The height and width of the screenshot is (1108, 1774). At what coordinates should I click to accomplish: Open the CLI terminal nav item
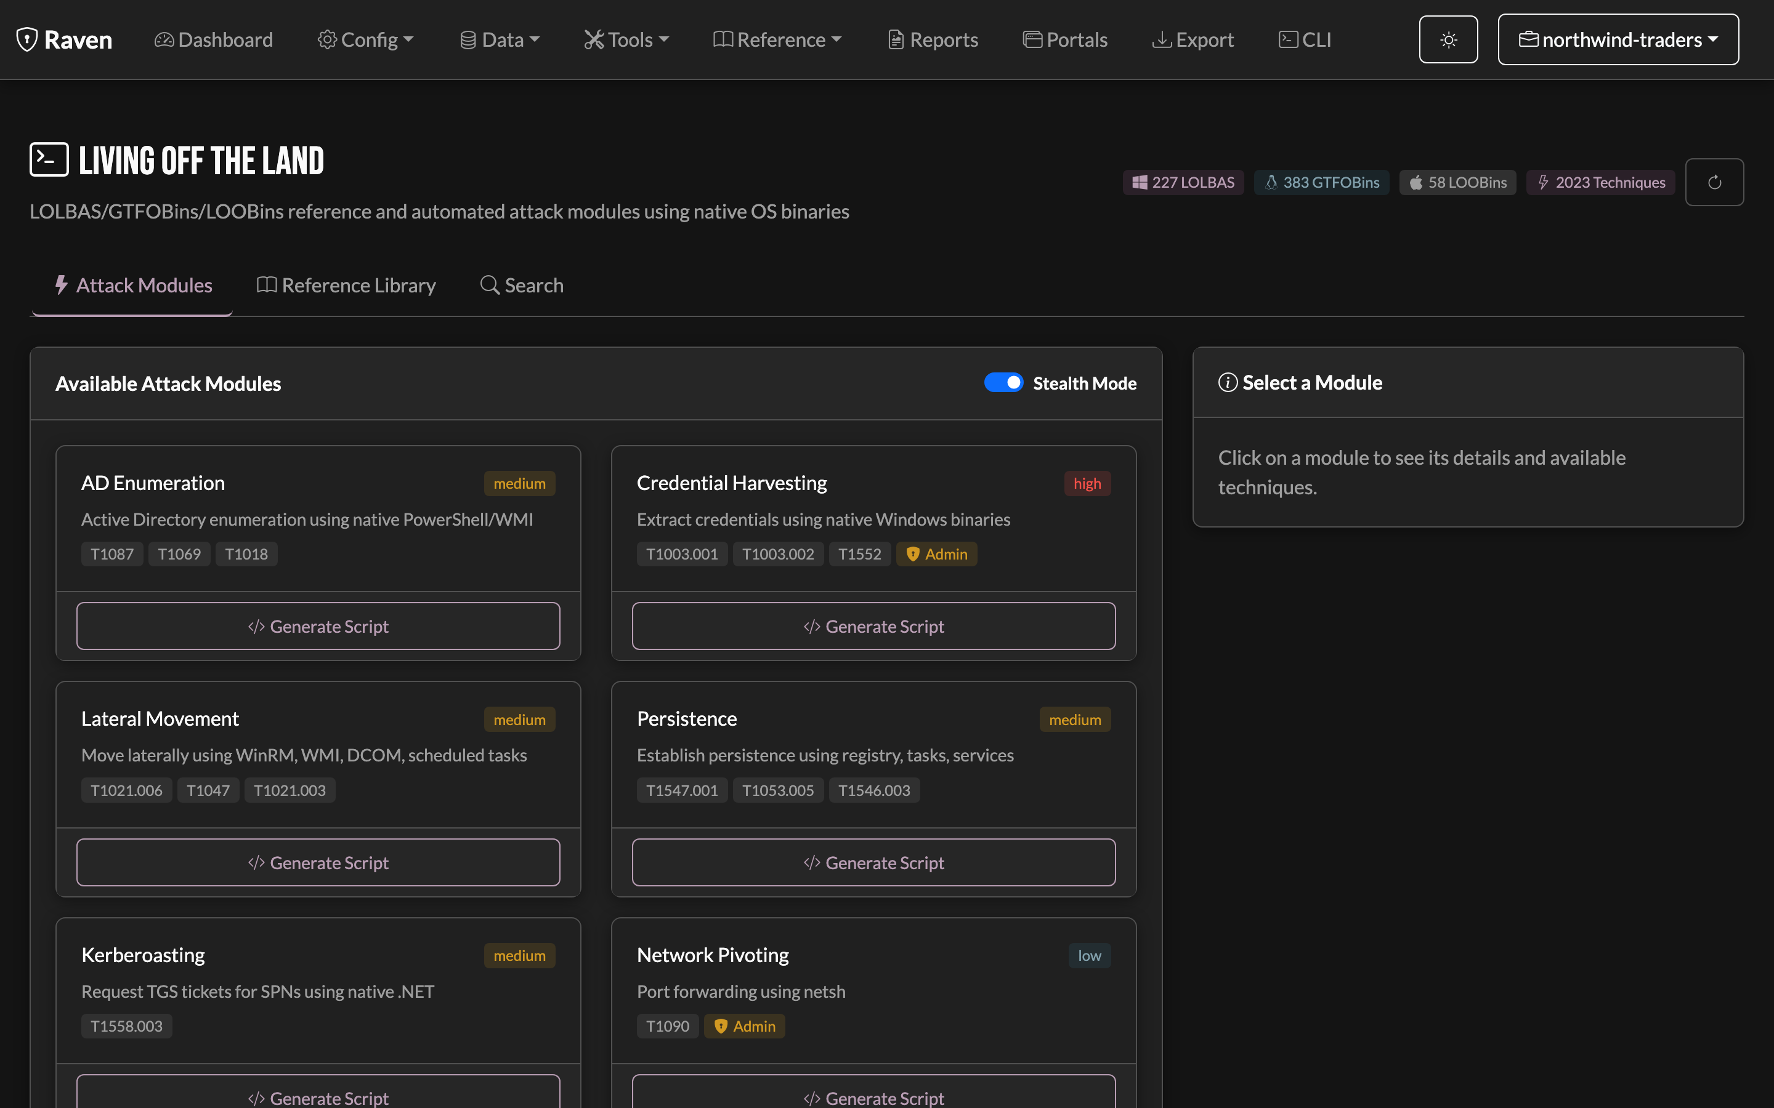1305,39
